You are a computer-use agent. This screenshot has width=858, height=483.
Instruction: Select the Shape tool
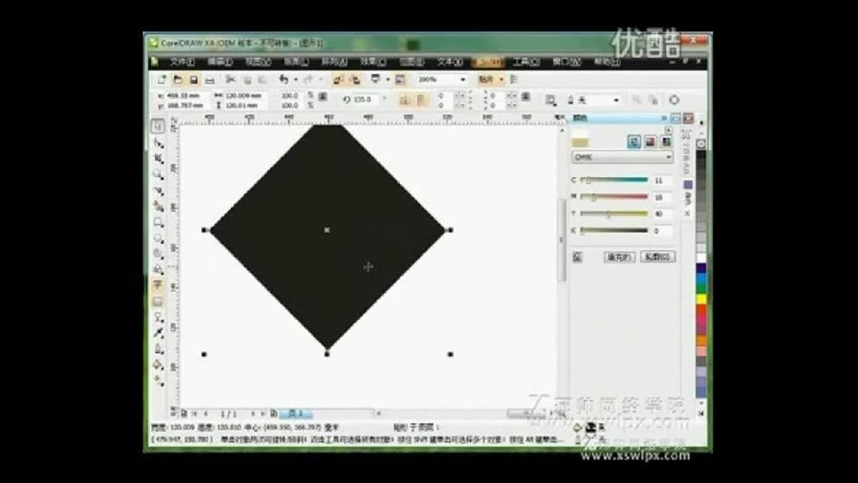156,142
